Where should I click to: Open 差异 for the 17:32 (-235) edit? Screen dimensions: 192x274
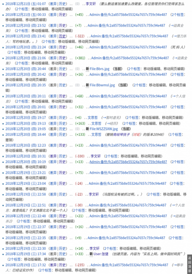pyautogui.click(x=53, y=265)
